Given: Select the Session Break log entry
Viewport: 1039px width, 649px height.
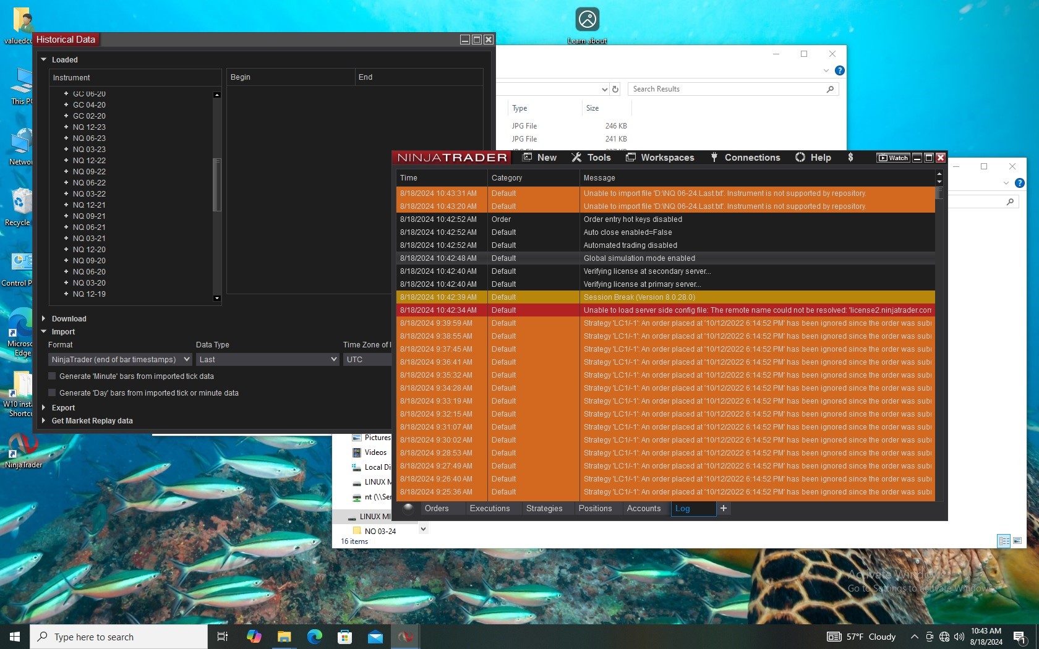Looking at the screenshot, I should [x=665, y=297].
